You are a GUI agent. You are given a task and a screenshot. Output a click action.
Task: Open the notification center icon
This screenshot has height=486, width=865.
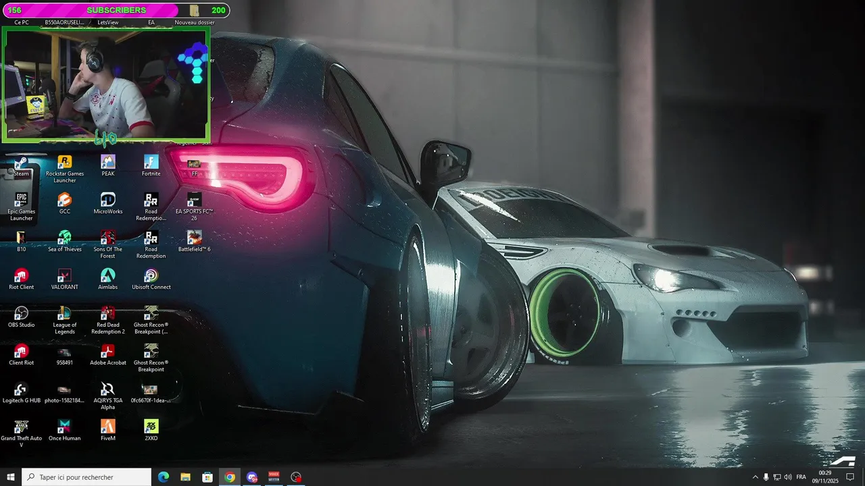point(850,477)
